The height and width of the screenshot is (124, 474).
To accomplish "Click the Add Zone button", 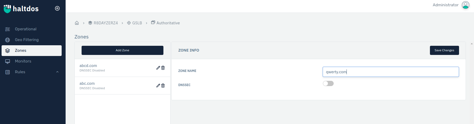I will pos(123,50).
